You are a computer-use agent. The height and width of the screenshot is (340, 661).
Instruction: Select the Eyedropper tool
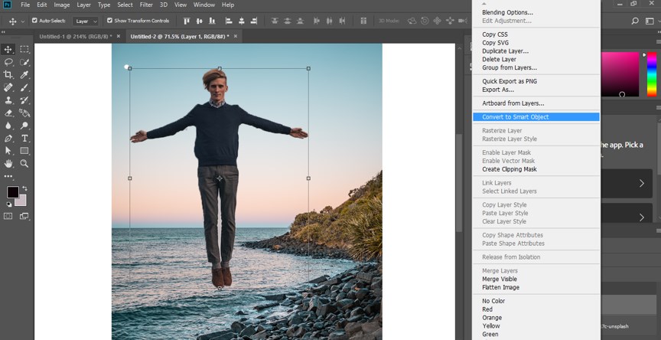[x=24, y=74]
